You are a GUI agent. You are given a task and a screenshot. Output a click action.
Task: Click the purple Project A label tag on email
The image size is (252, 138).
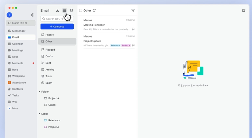tap(126, 46)
